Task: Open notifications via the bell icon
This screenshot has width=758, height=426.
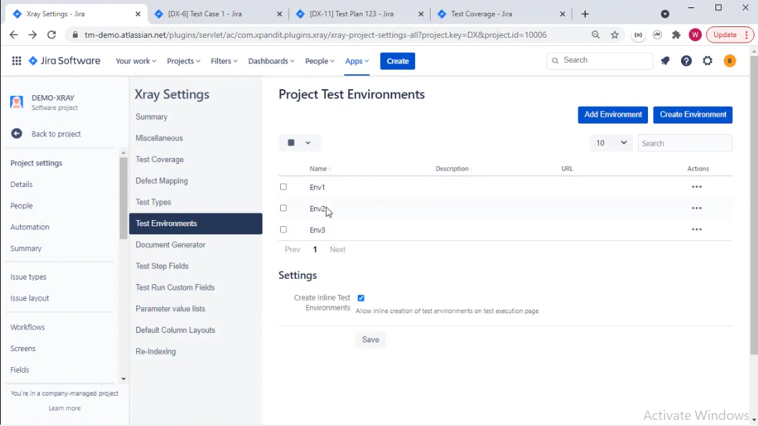Action: click(665, 61)
